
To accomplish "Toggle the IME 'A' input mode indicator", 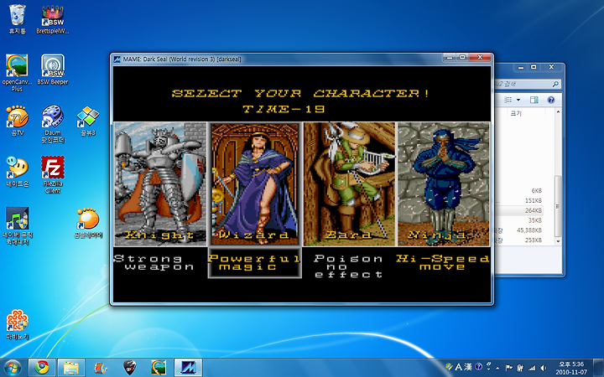I will coord(458,367).
